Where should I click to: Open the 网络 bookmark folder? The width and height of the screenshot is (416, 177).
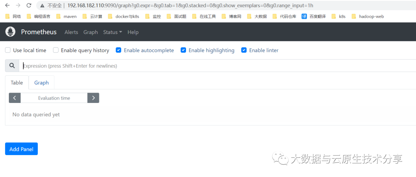click(13, 17)
